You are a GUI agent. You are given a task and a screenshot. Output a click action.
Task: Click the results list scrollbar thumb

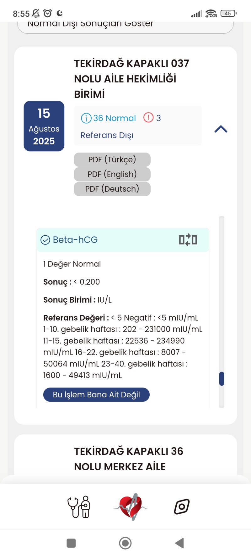222,378
